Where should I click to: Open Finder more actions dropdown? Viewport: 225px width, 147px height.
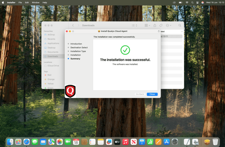click(169, 25)
